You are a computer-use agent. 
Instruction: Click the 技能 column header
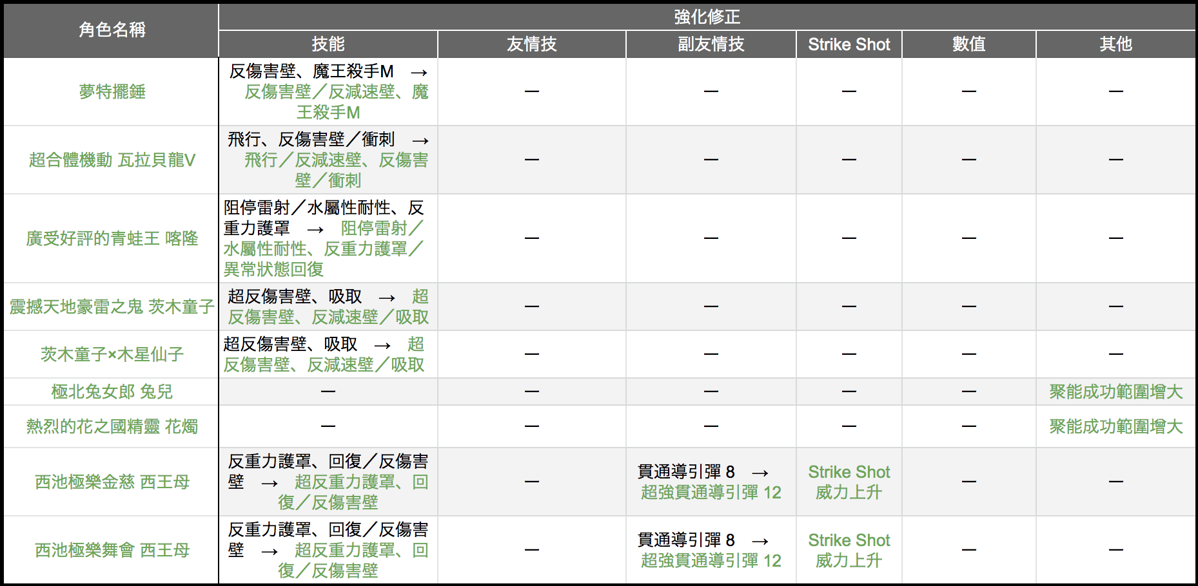(x=328, y=44)
